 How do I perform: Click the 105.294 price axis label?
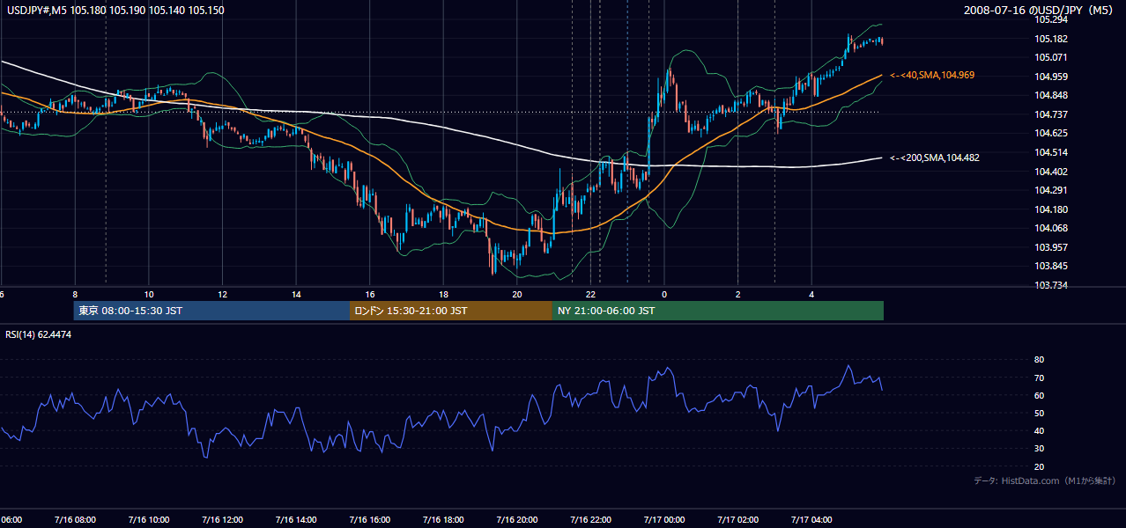pyautogui.click(x=1050, y=19)
